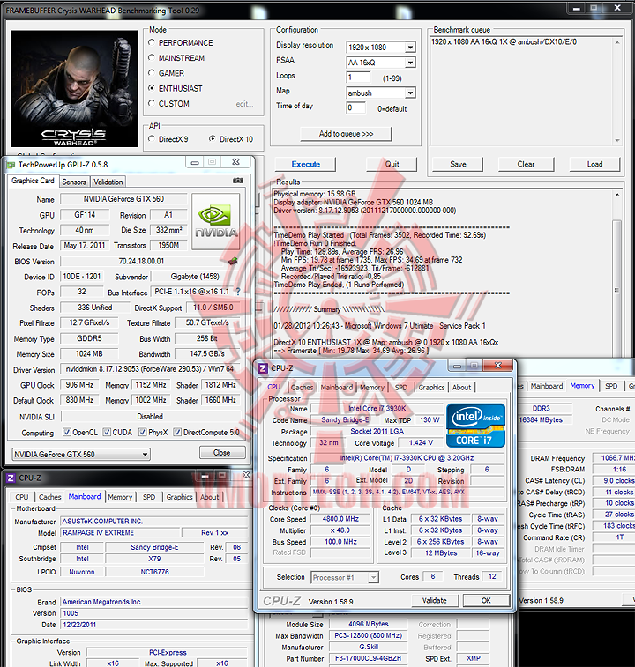Click the Quit button
Screen dimensions: 635x667
(392, 164)
